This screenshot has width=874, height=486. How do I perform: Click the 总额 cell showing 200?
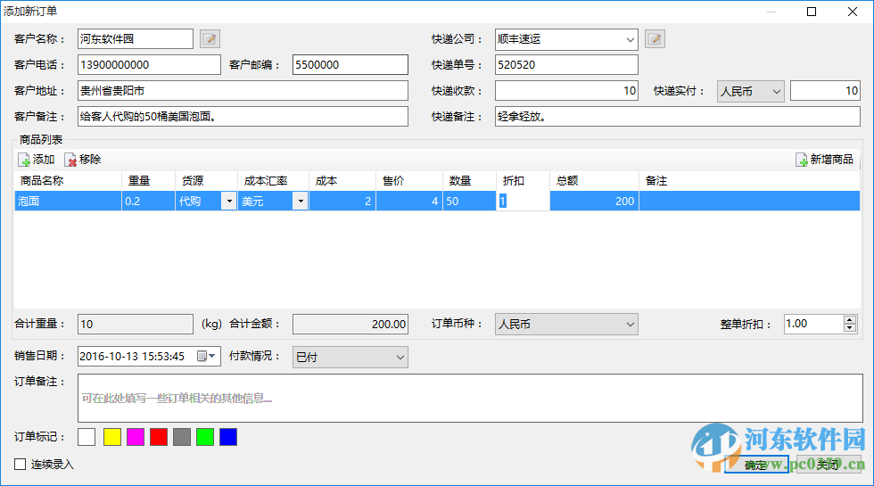(x=594, y=202)
